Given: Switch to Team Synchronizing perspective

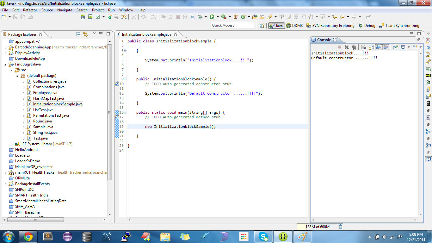Looking at the screenshot, I should coord(399,26).
